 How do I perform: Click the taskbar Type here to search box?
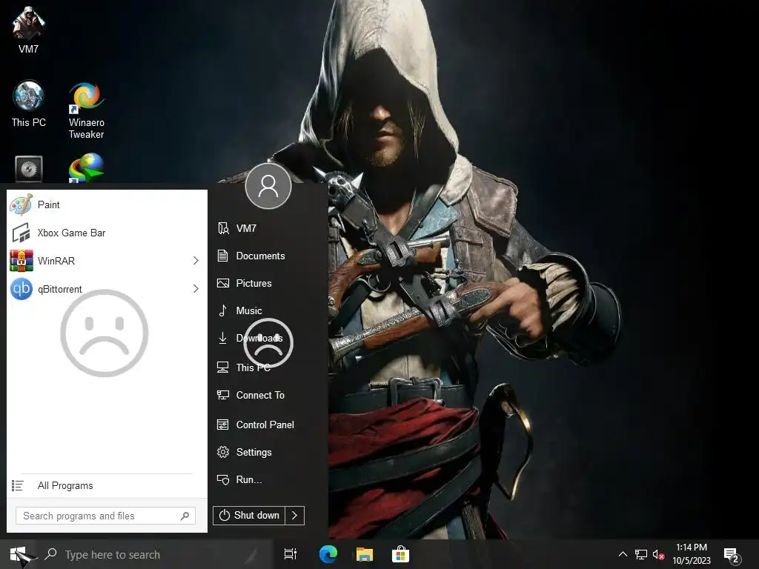point(154,554)
